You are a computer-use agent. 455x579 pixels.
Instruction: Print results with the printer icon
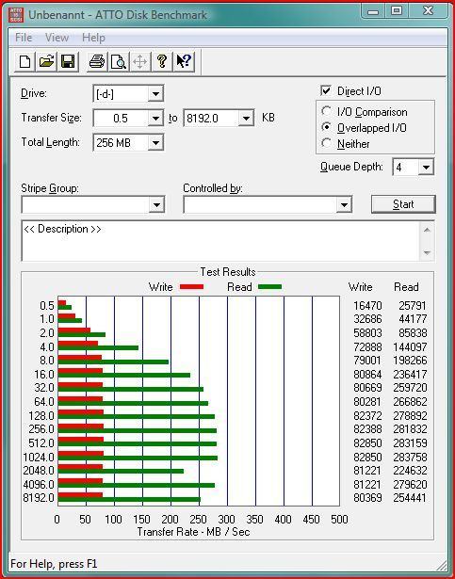tap(97, 61)
